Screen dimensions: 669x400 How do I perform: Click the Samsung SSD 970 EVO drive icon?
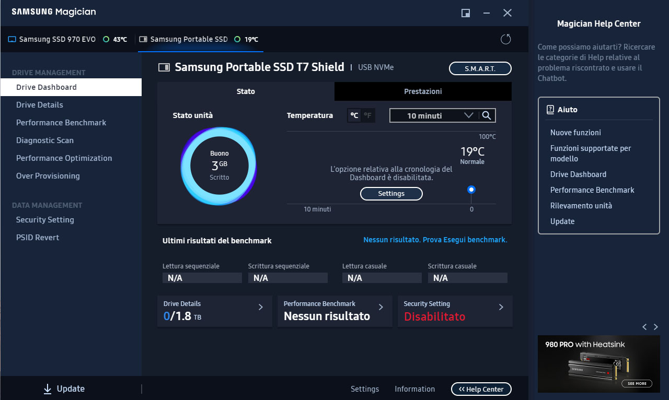pos(11,39)
